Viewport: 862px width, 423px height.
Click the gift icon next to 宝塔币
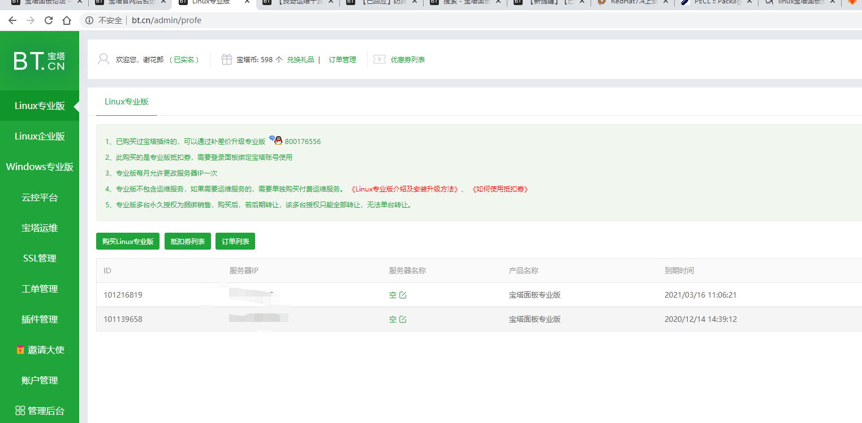click(x=226, y=59)
